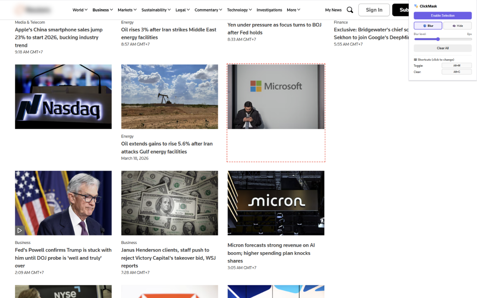Open the oil pumpjack field image
The width and height of the screenshot is (477, 298).
click(170, 97)
